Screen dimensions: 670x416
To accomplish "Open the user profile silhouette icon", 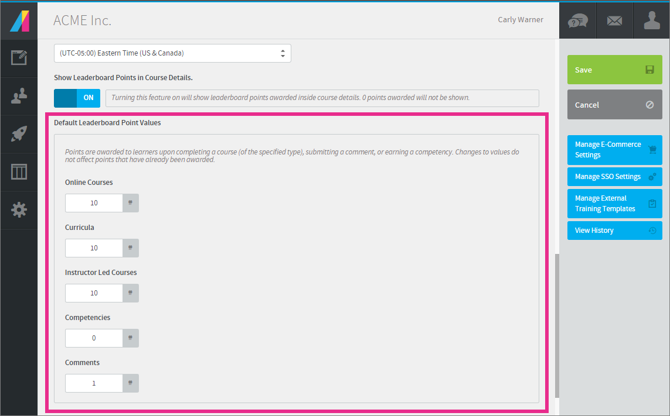I will tap(652, 20).
